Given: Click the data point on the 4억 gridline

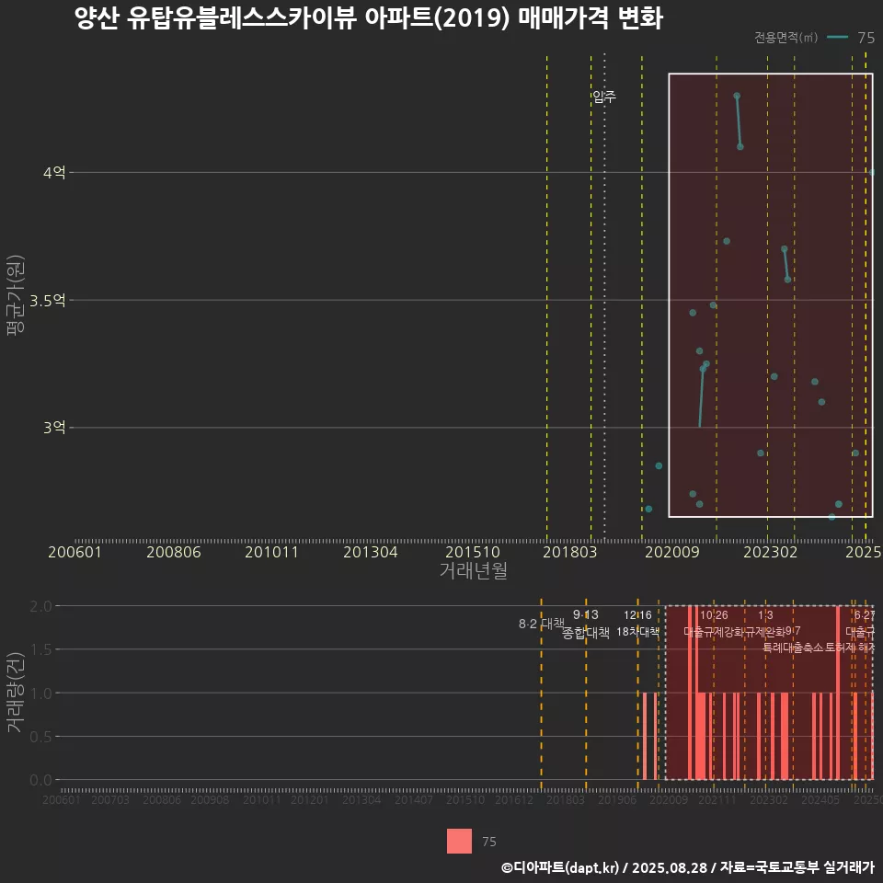Looking at the screenshot, I should point(872,172).
